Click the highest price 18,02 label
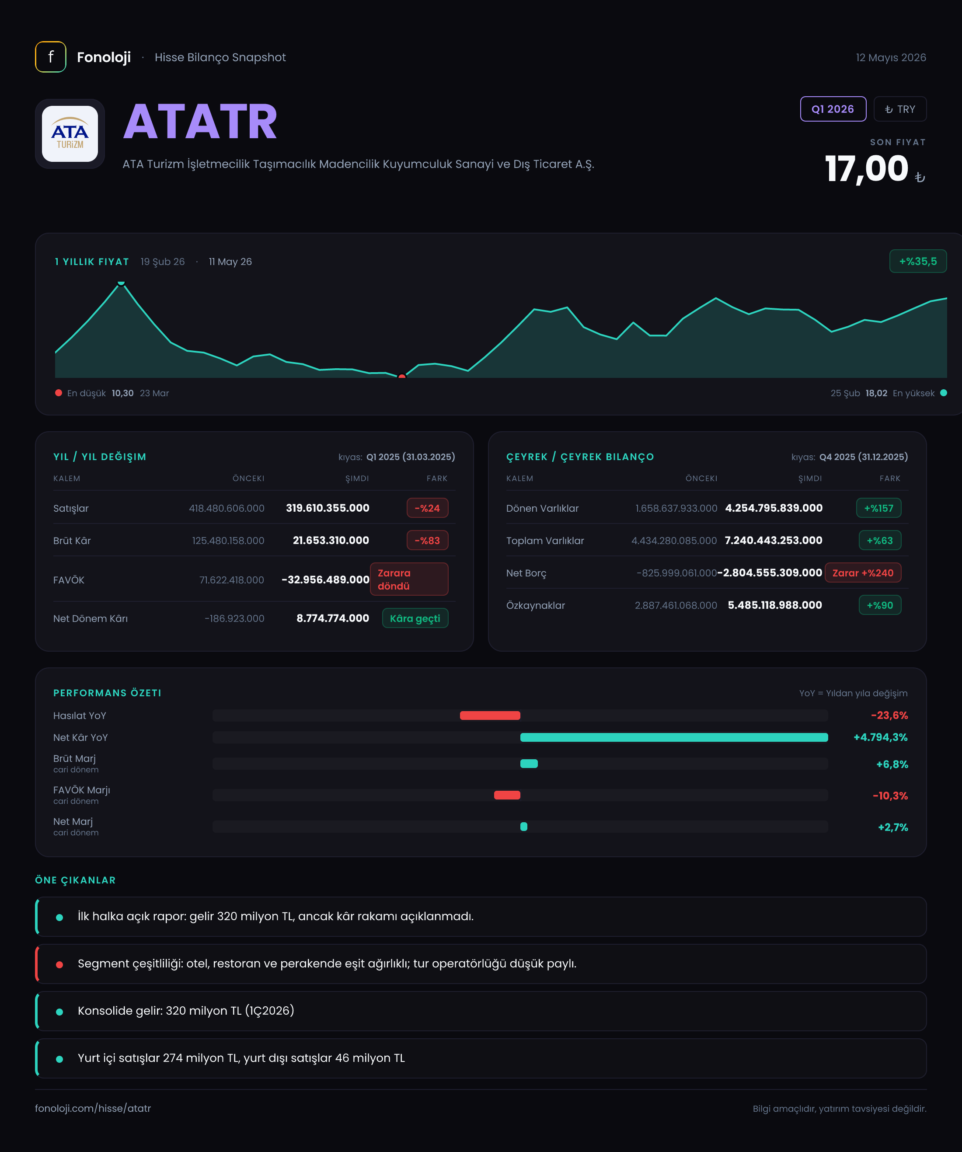 (x=876, y=393)
